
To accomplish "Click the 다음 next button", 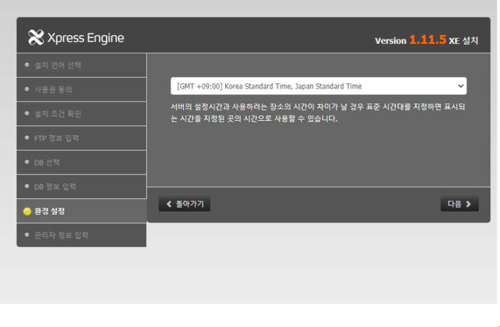I will tap(459, 204).
